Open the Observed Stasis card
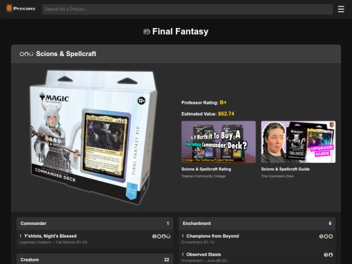The width and height of the screenshot is (352, 264). click(203, 255)
